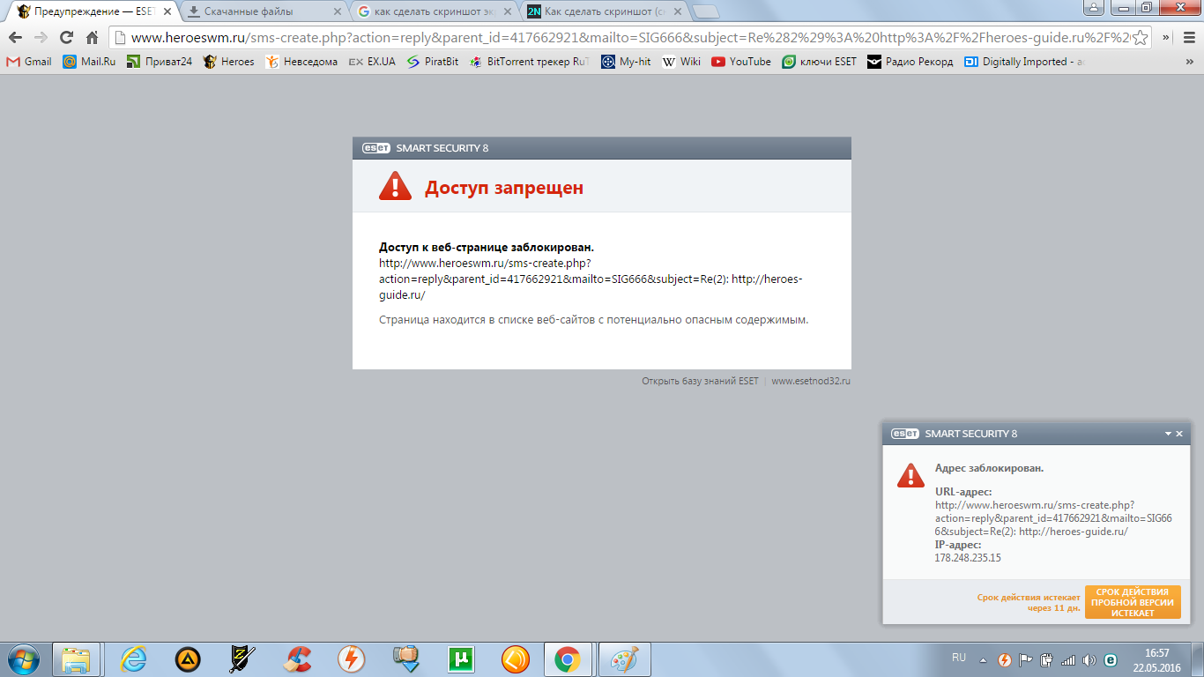
Task: Open the orange lightning bolt taskbar app
Action: point(352,658)
